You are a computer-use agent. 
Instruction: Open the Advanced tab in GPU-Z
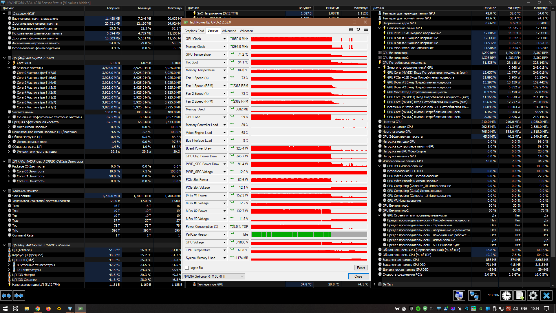[229, 31]
